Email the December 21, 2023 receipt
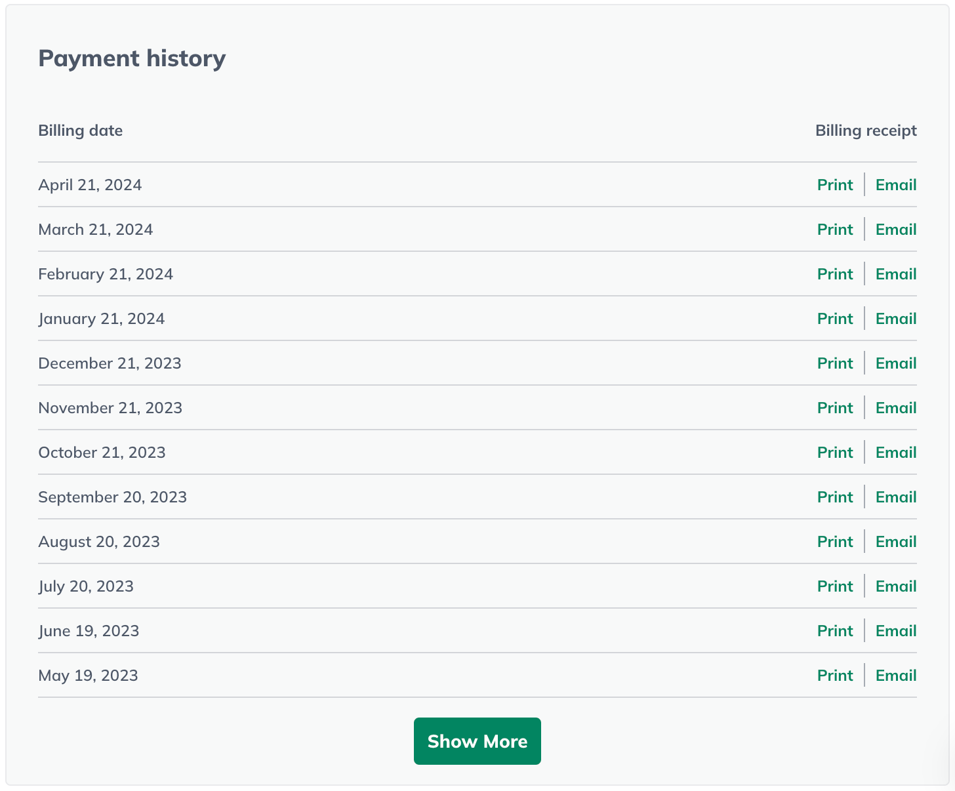Screen dimensions: 955x791 point(896,363)
